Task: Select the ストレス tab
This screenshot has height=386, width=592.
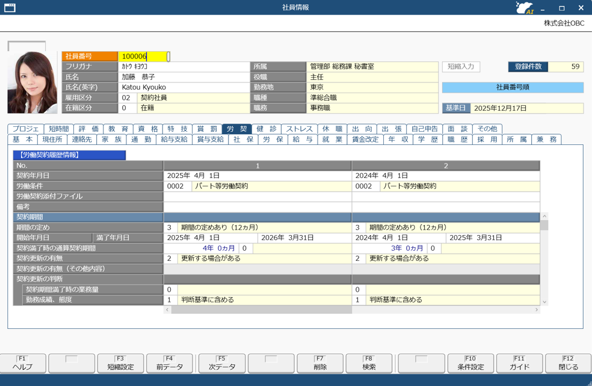Action: (x=299, y=129)
